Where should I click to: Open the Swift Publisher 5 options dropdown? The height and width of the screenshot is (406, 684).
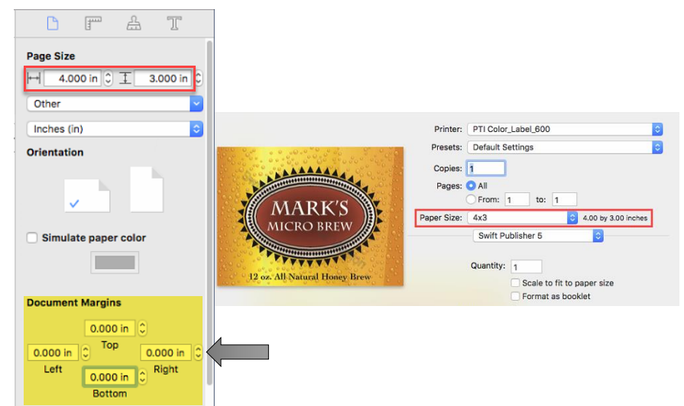[538, 236]
